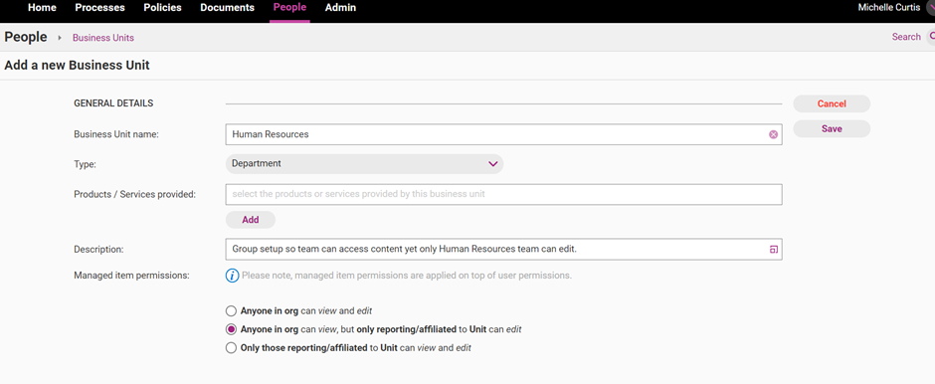Click the Add button under Products
935x384 pixels.
(251, 220)
